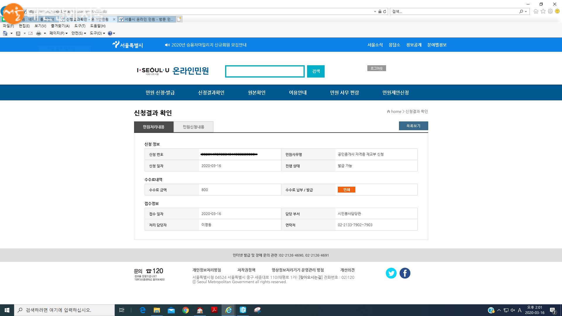Expand the 페이지(P) dropdown menu
Viewport: 562px width, 316px height.
pos(58,33)
